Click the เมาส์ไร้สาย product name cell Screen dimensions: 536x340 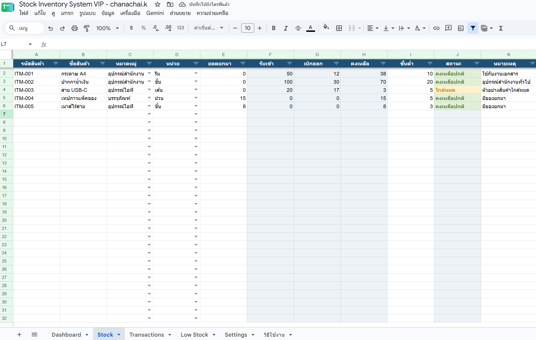click(x=83, y=106)
